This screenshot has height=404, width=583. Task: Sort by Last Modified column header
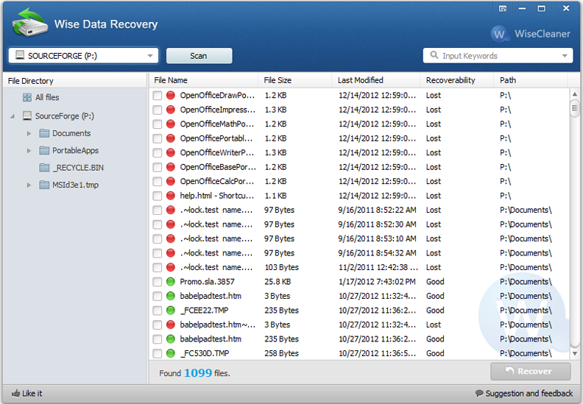[375, 80]
